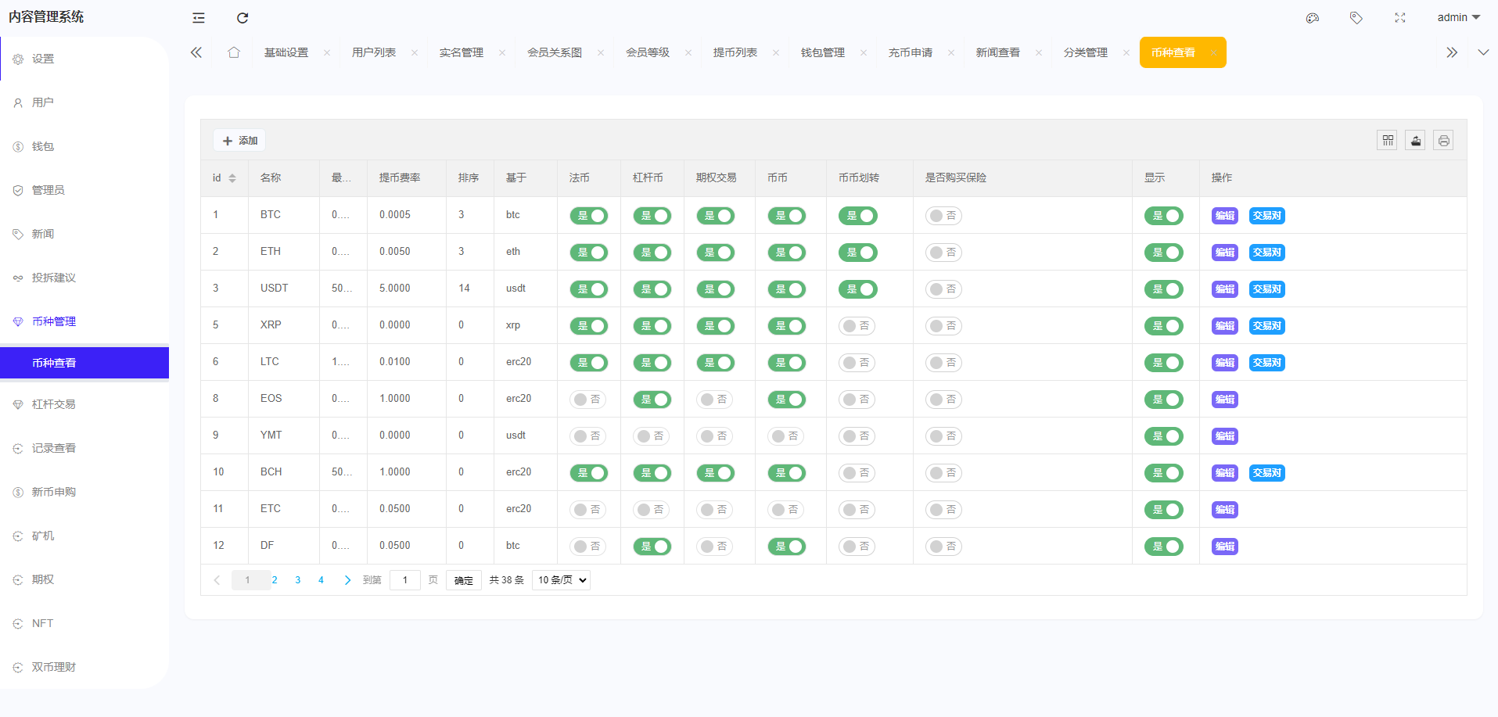Open the theme palette icon
Screen dimensions: 1498x717
point(1313,18)
